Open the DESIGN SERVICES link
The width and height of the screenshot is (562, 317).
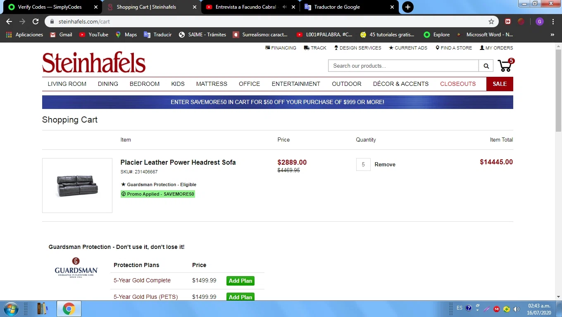tap(357, 48)
